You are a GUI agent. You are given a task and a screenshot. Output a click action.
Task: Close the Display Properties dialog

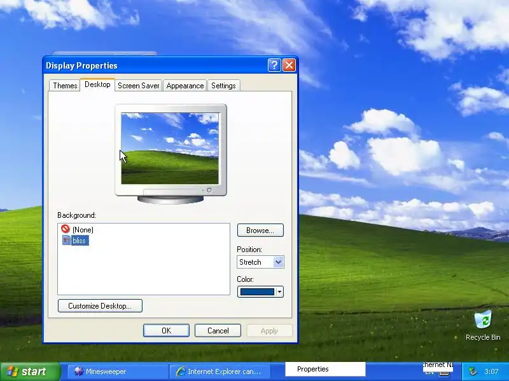click(289, 65)
